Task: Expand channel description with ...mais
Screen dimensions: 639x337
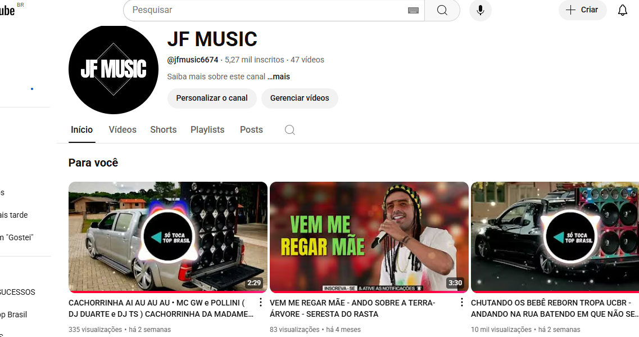Action: click(279, 77)
